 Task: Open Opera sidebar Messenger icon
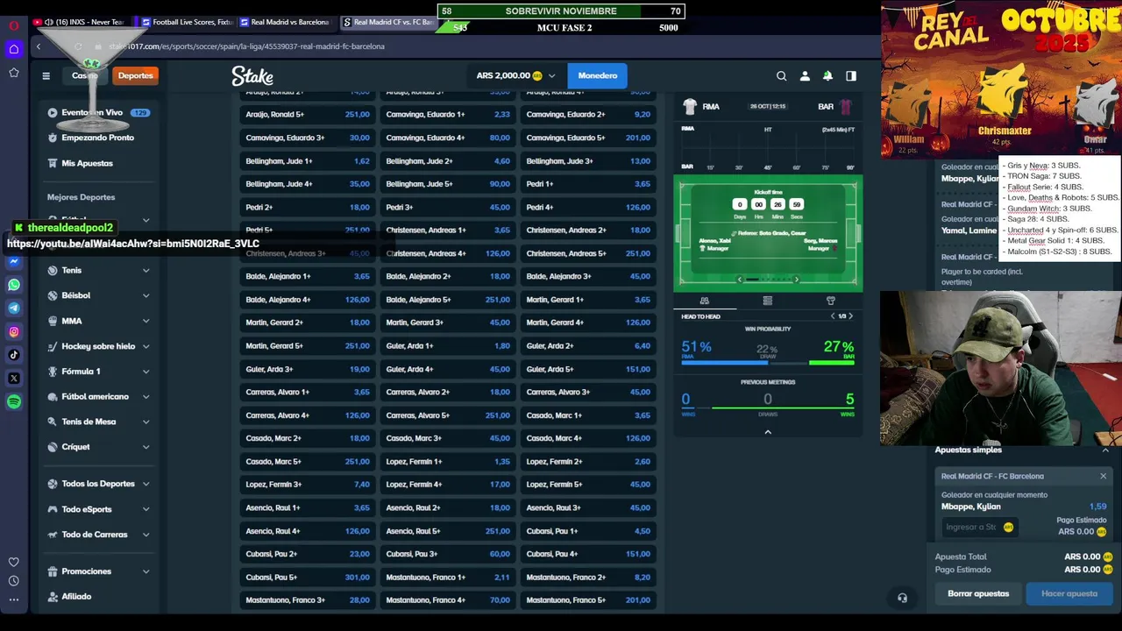pos(14,261)
